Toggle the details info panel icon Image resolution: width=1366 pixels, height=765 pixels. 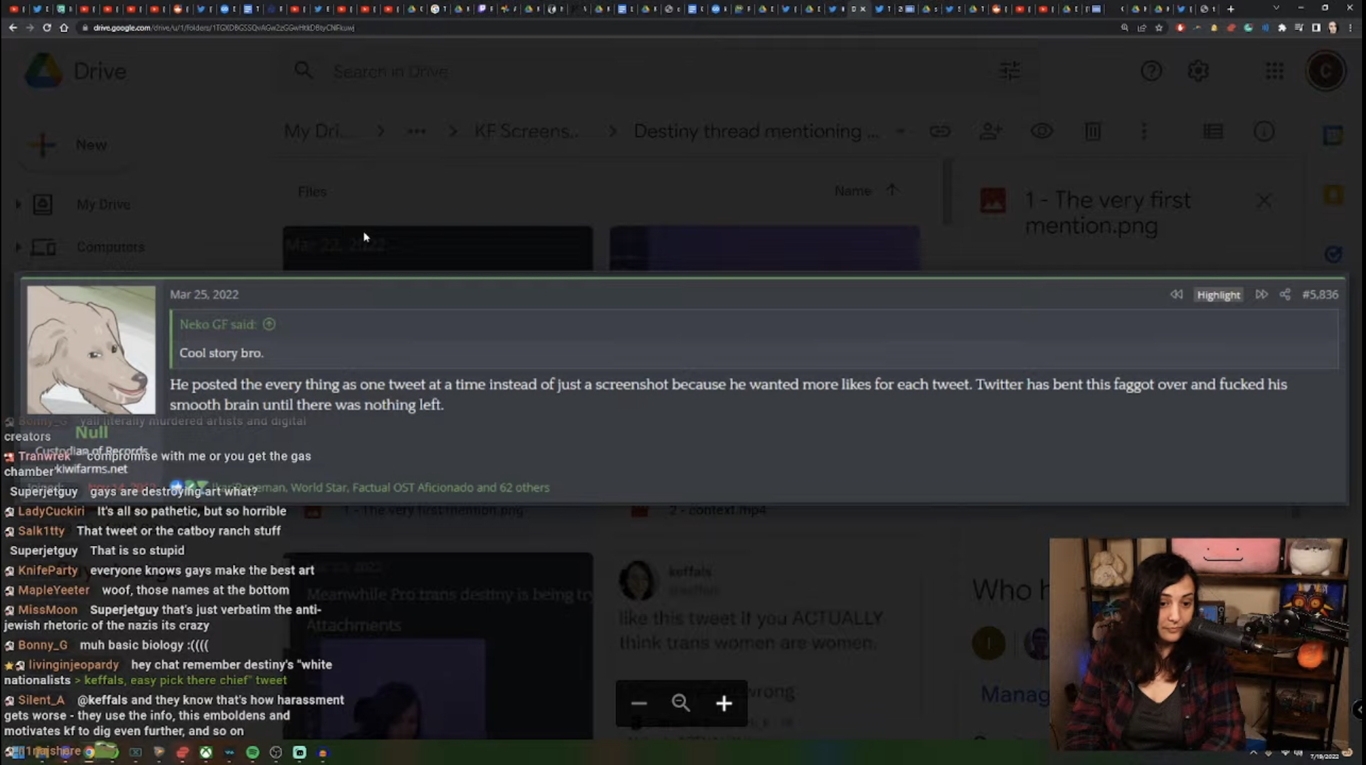tap(1264, 131)
